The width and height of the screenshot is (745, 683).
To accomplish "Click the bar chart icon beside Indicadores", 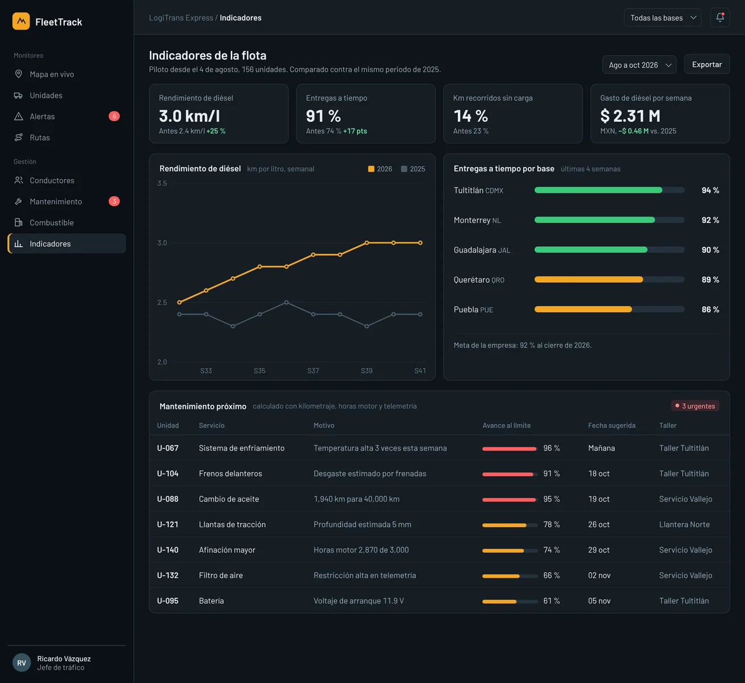I will pos(19,243).
